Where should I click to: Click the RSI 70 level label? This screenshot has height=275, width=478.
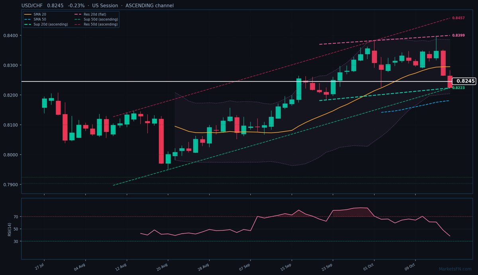pos(16,217)
